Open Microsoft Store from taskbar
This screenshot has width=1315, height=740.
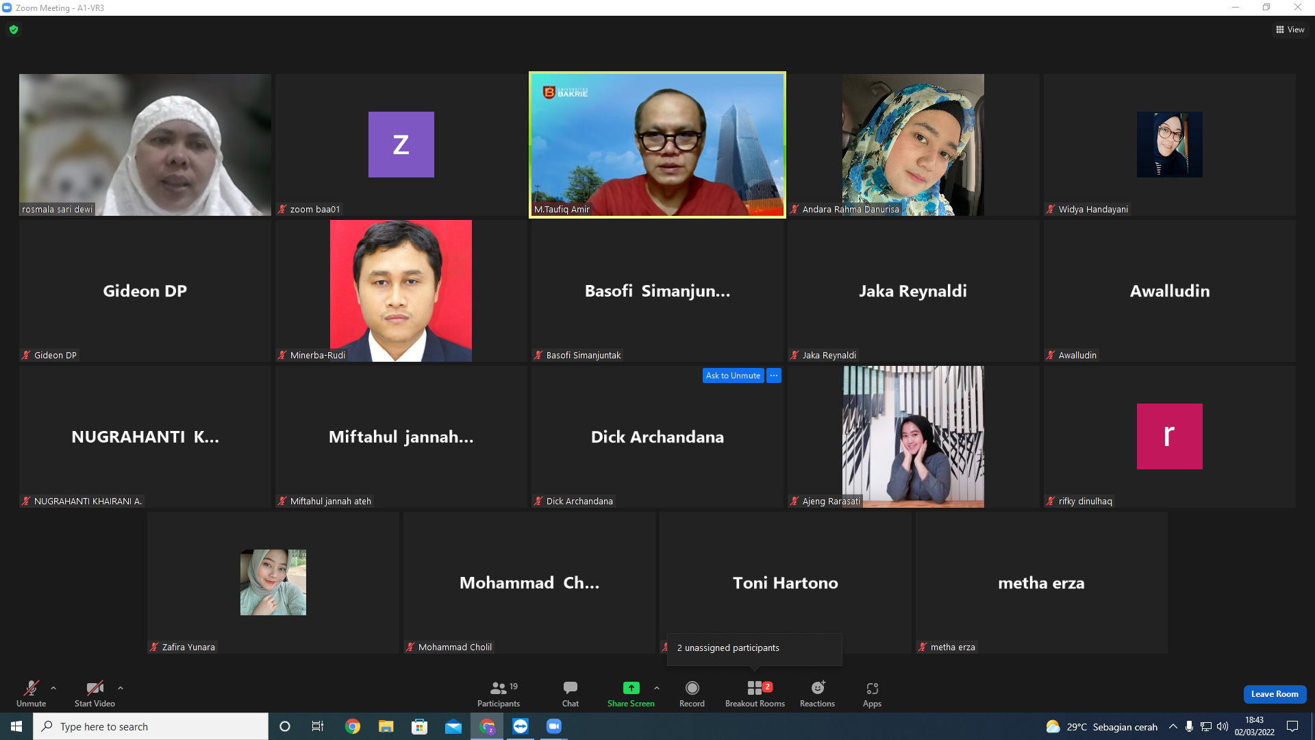pyautogui.click(x=419, y=726)
